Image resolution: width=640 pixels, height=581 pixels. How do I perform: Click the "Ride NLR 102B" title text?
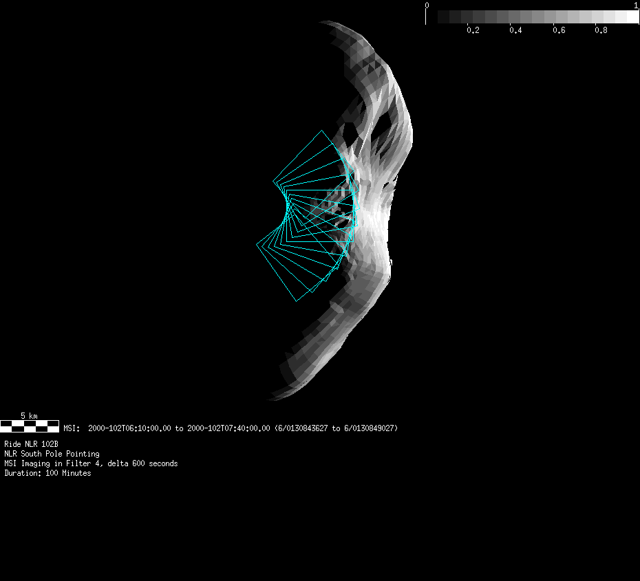[x=31, y=444]
